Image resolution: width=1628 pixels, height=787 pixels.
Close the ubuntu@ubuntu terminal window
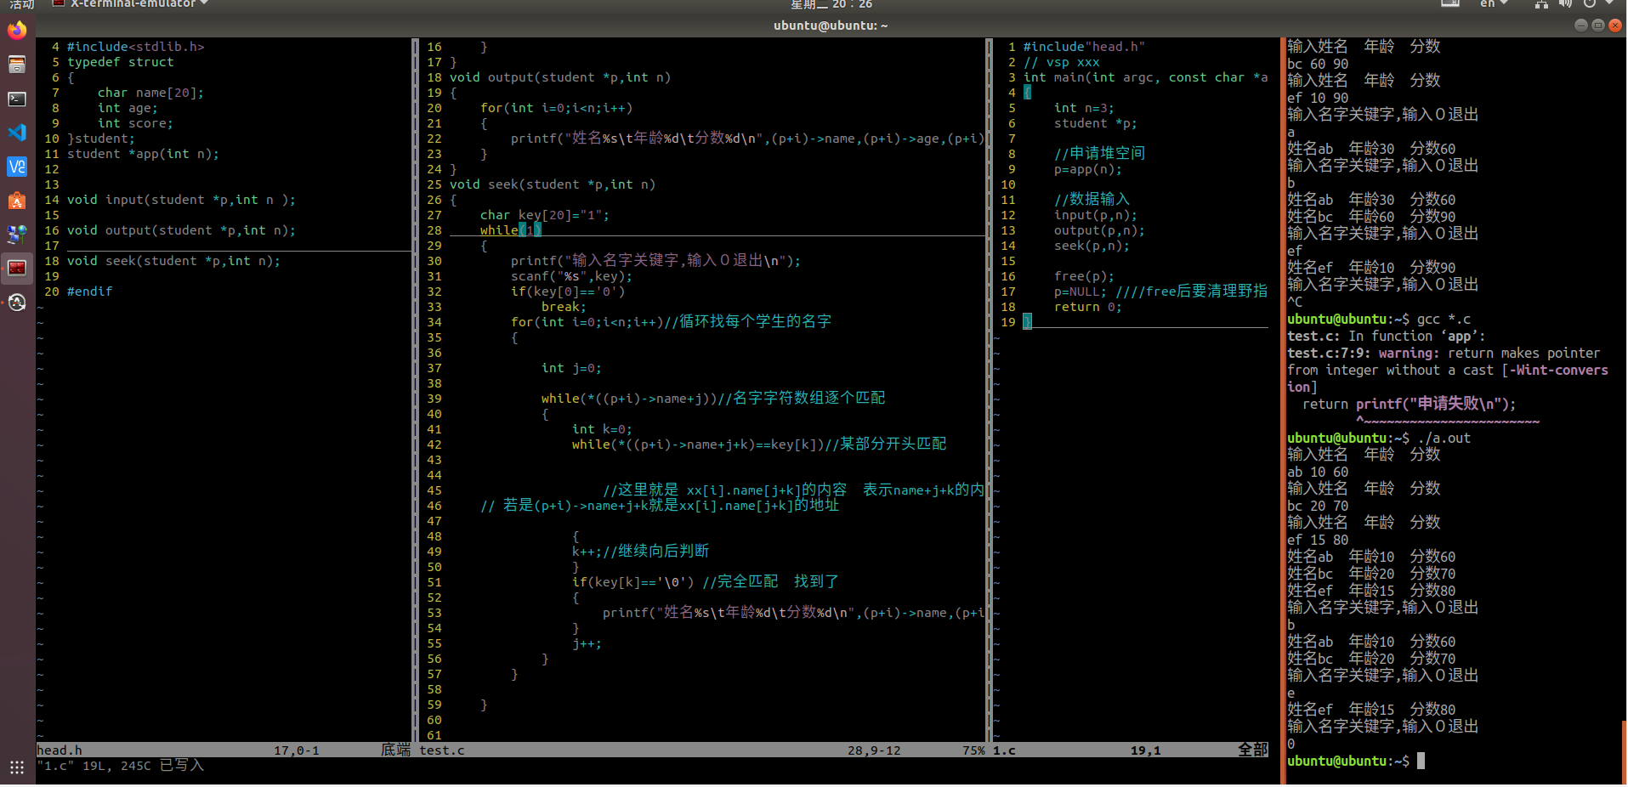click(1614, 25)
